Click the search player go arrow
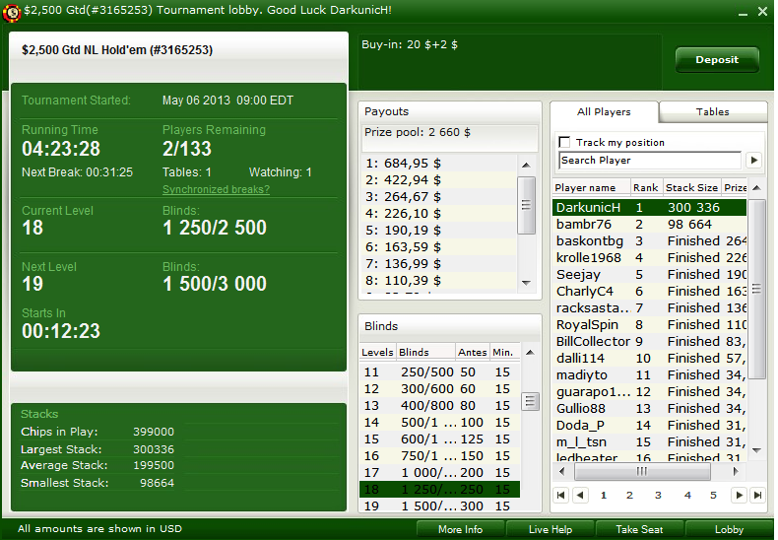Viewport: 778px width, 540px height. [x=754, y=161]
